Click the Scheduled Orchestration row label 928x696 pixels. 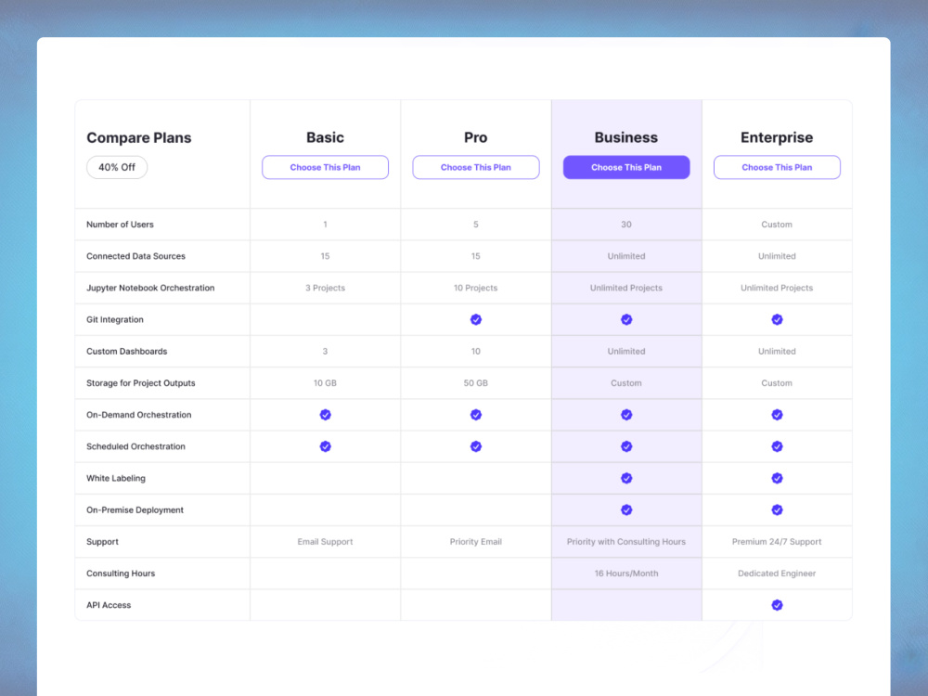pos(135,446)
